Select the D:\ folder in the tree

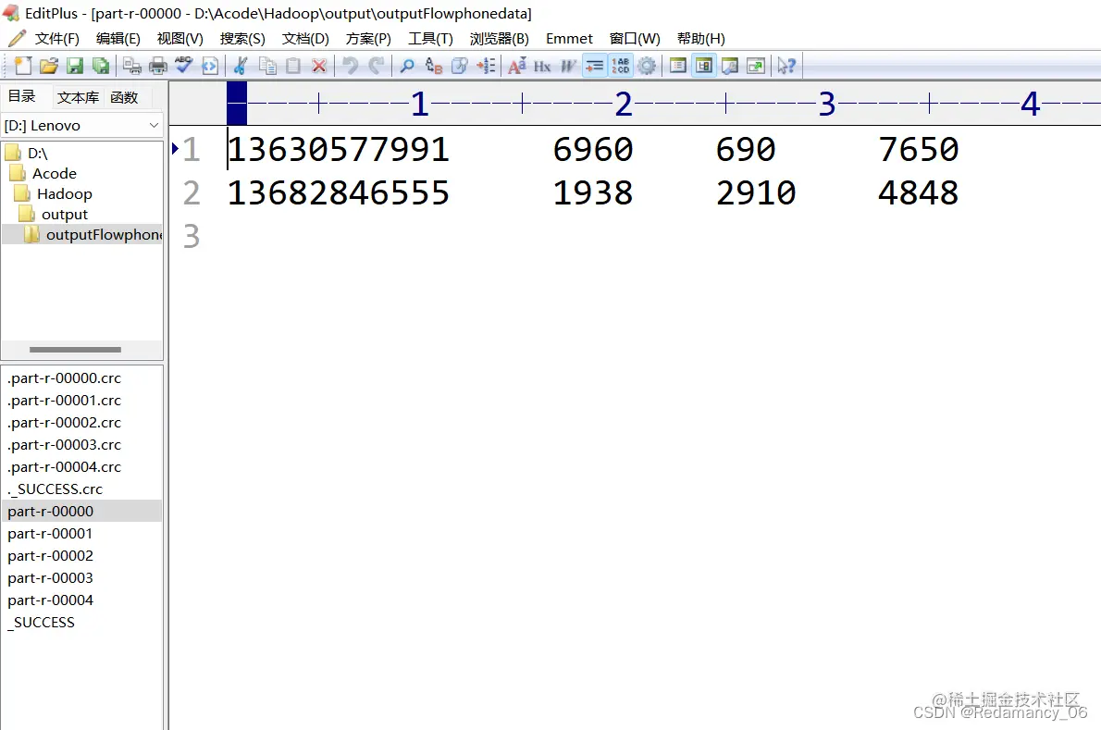tap(37, 153)
